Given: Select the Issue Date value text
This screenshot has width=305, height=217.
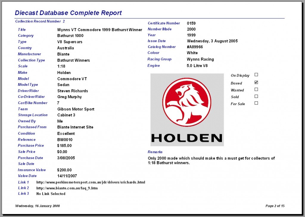Looking at the screenshot, I should 212,41.
